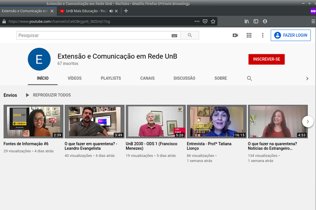Mute audio on UnB Mais Educação tab
This screenshot has width=316, height=210.
point(111,11)
